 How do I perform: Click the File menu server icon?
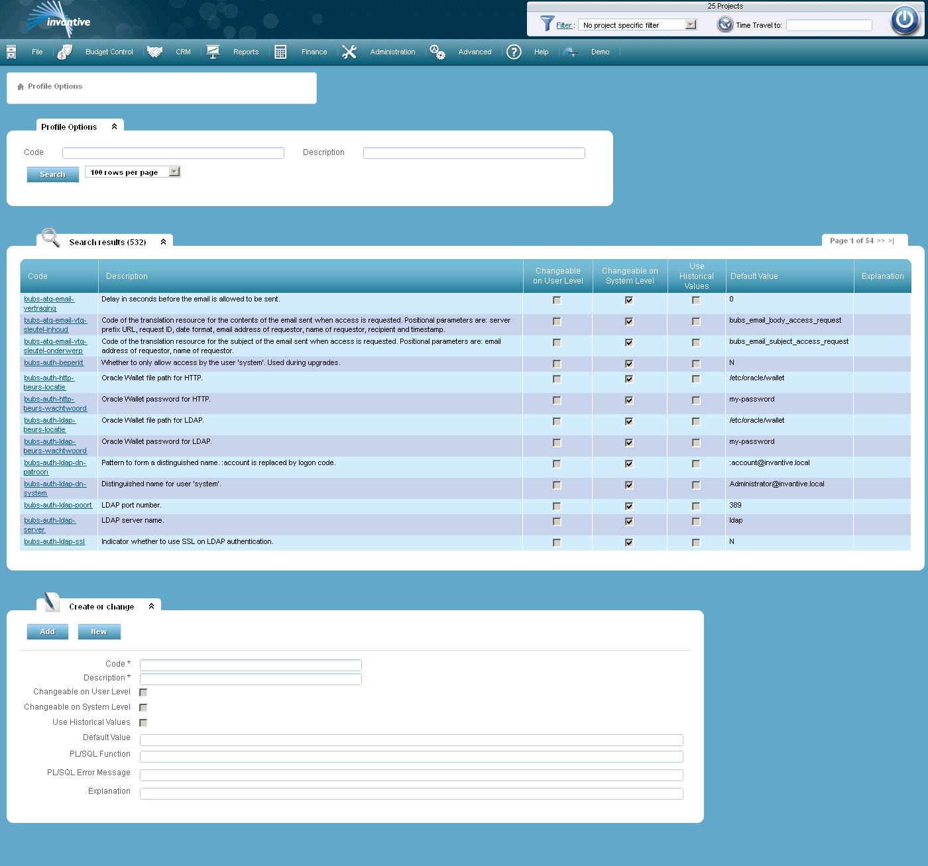tap(11, 52)
